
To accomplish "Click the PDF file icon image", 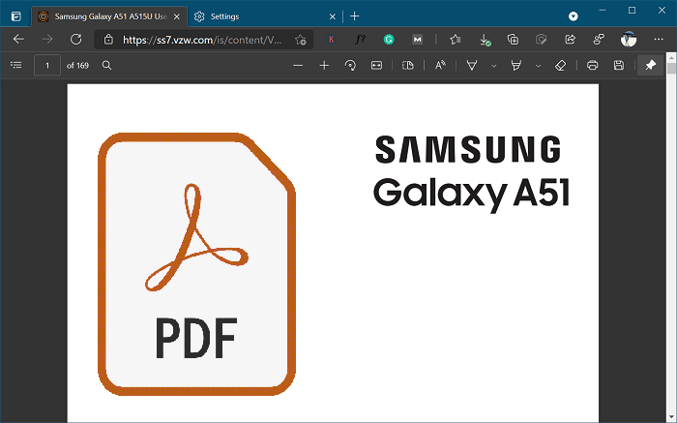I will 197,264.
